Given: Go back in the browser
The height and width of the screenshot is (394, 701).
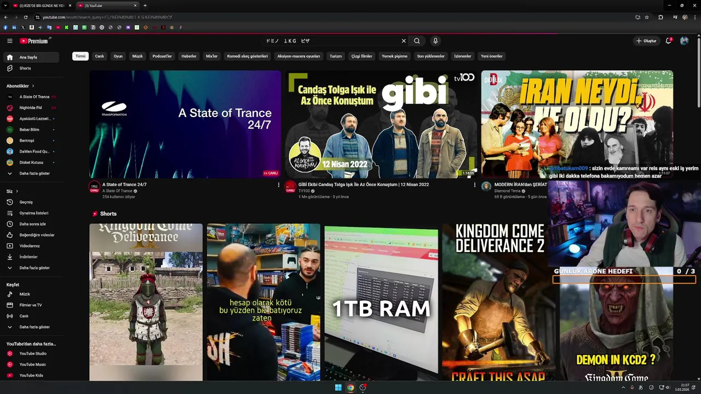Looking at the screenshot, I should 5,17.
